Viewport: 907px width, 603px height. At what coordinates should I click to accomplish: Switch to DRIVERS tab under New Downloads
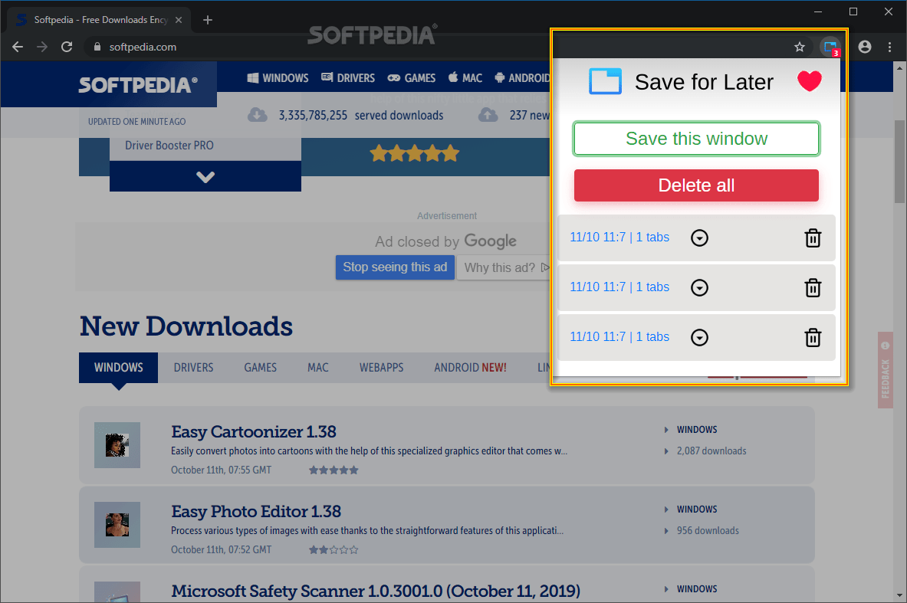(x=194, y=368)
